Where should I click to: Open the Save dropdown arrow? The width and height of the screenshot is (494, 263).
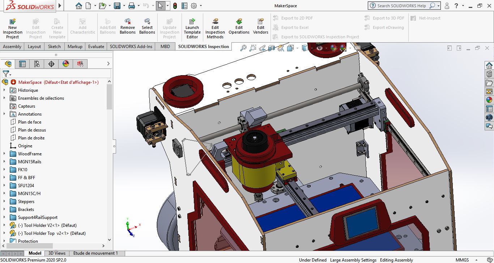(124, 6)
